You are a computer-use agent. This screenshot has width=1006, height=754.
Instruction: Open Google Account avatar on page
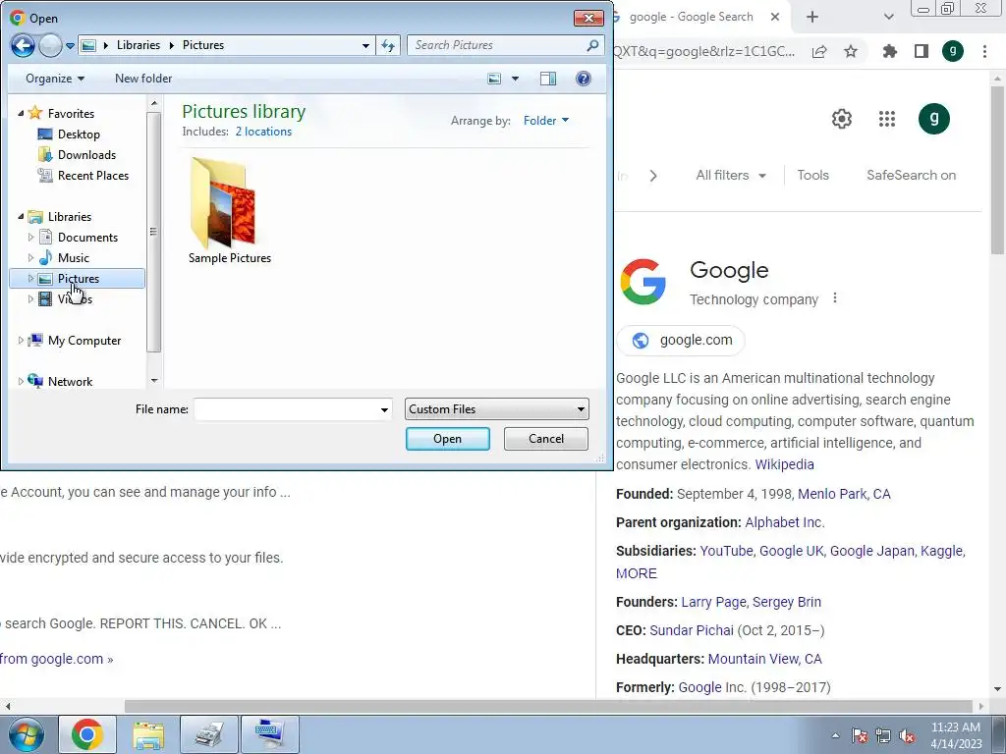click(x=934, y=119)
